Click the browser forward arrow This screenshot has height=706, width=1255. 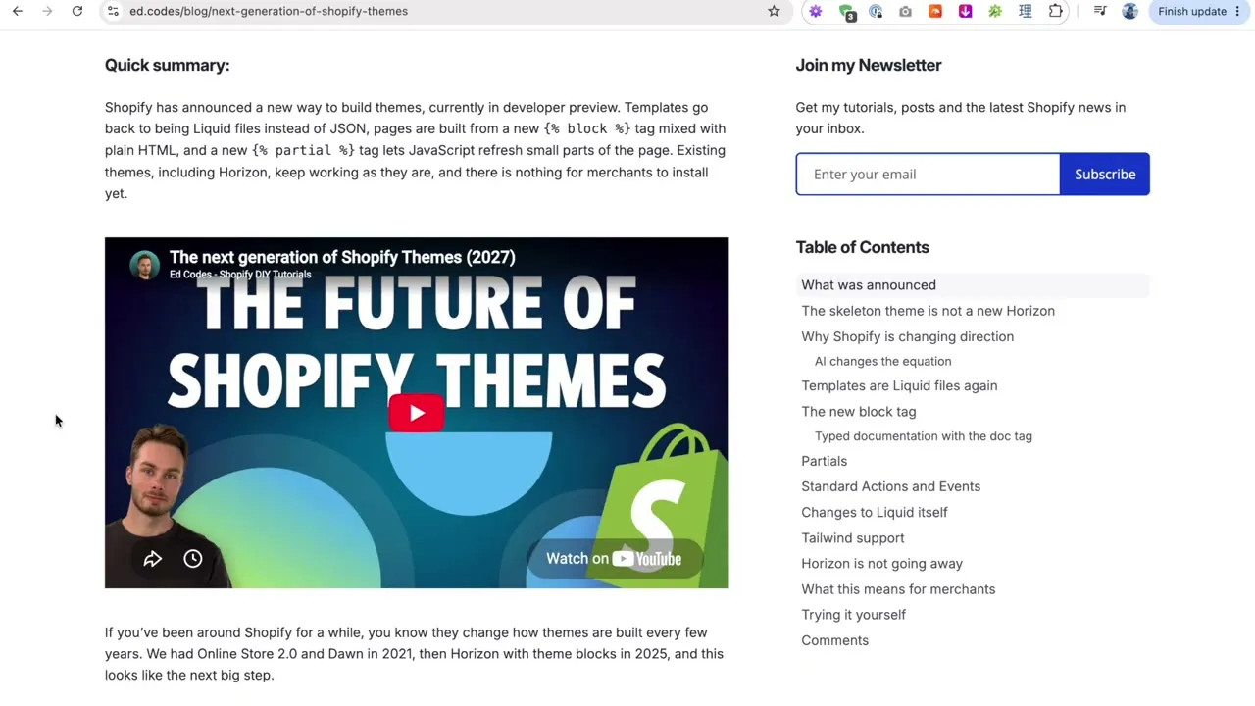coord(47,11)
